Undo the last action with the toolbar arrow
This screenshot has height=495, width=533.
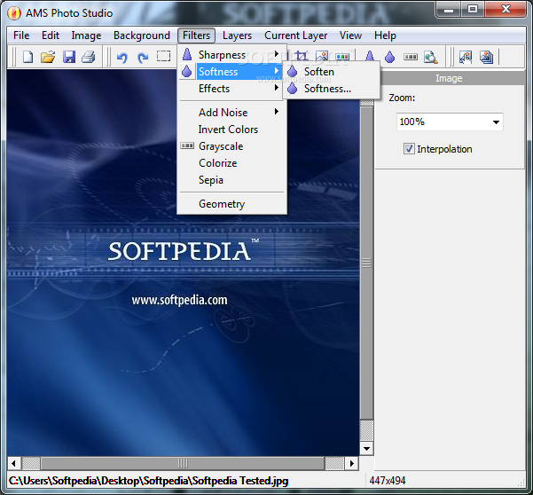coord(122,57)
